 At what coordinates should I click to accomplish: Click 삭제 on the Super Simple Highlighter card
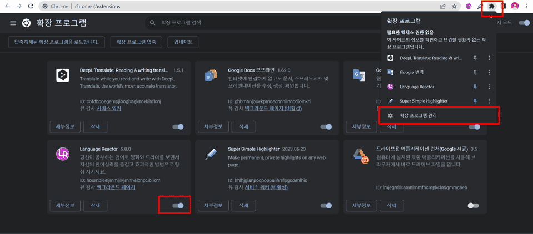click(x=243, y=206)
